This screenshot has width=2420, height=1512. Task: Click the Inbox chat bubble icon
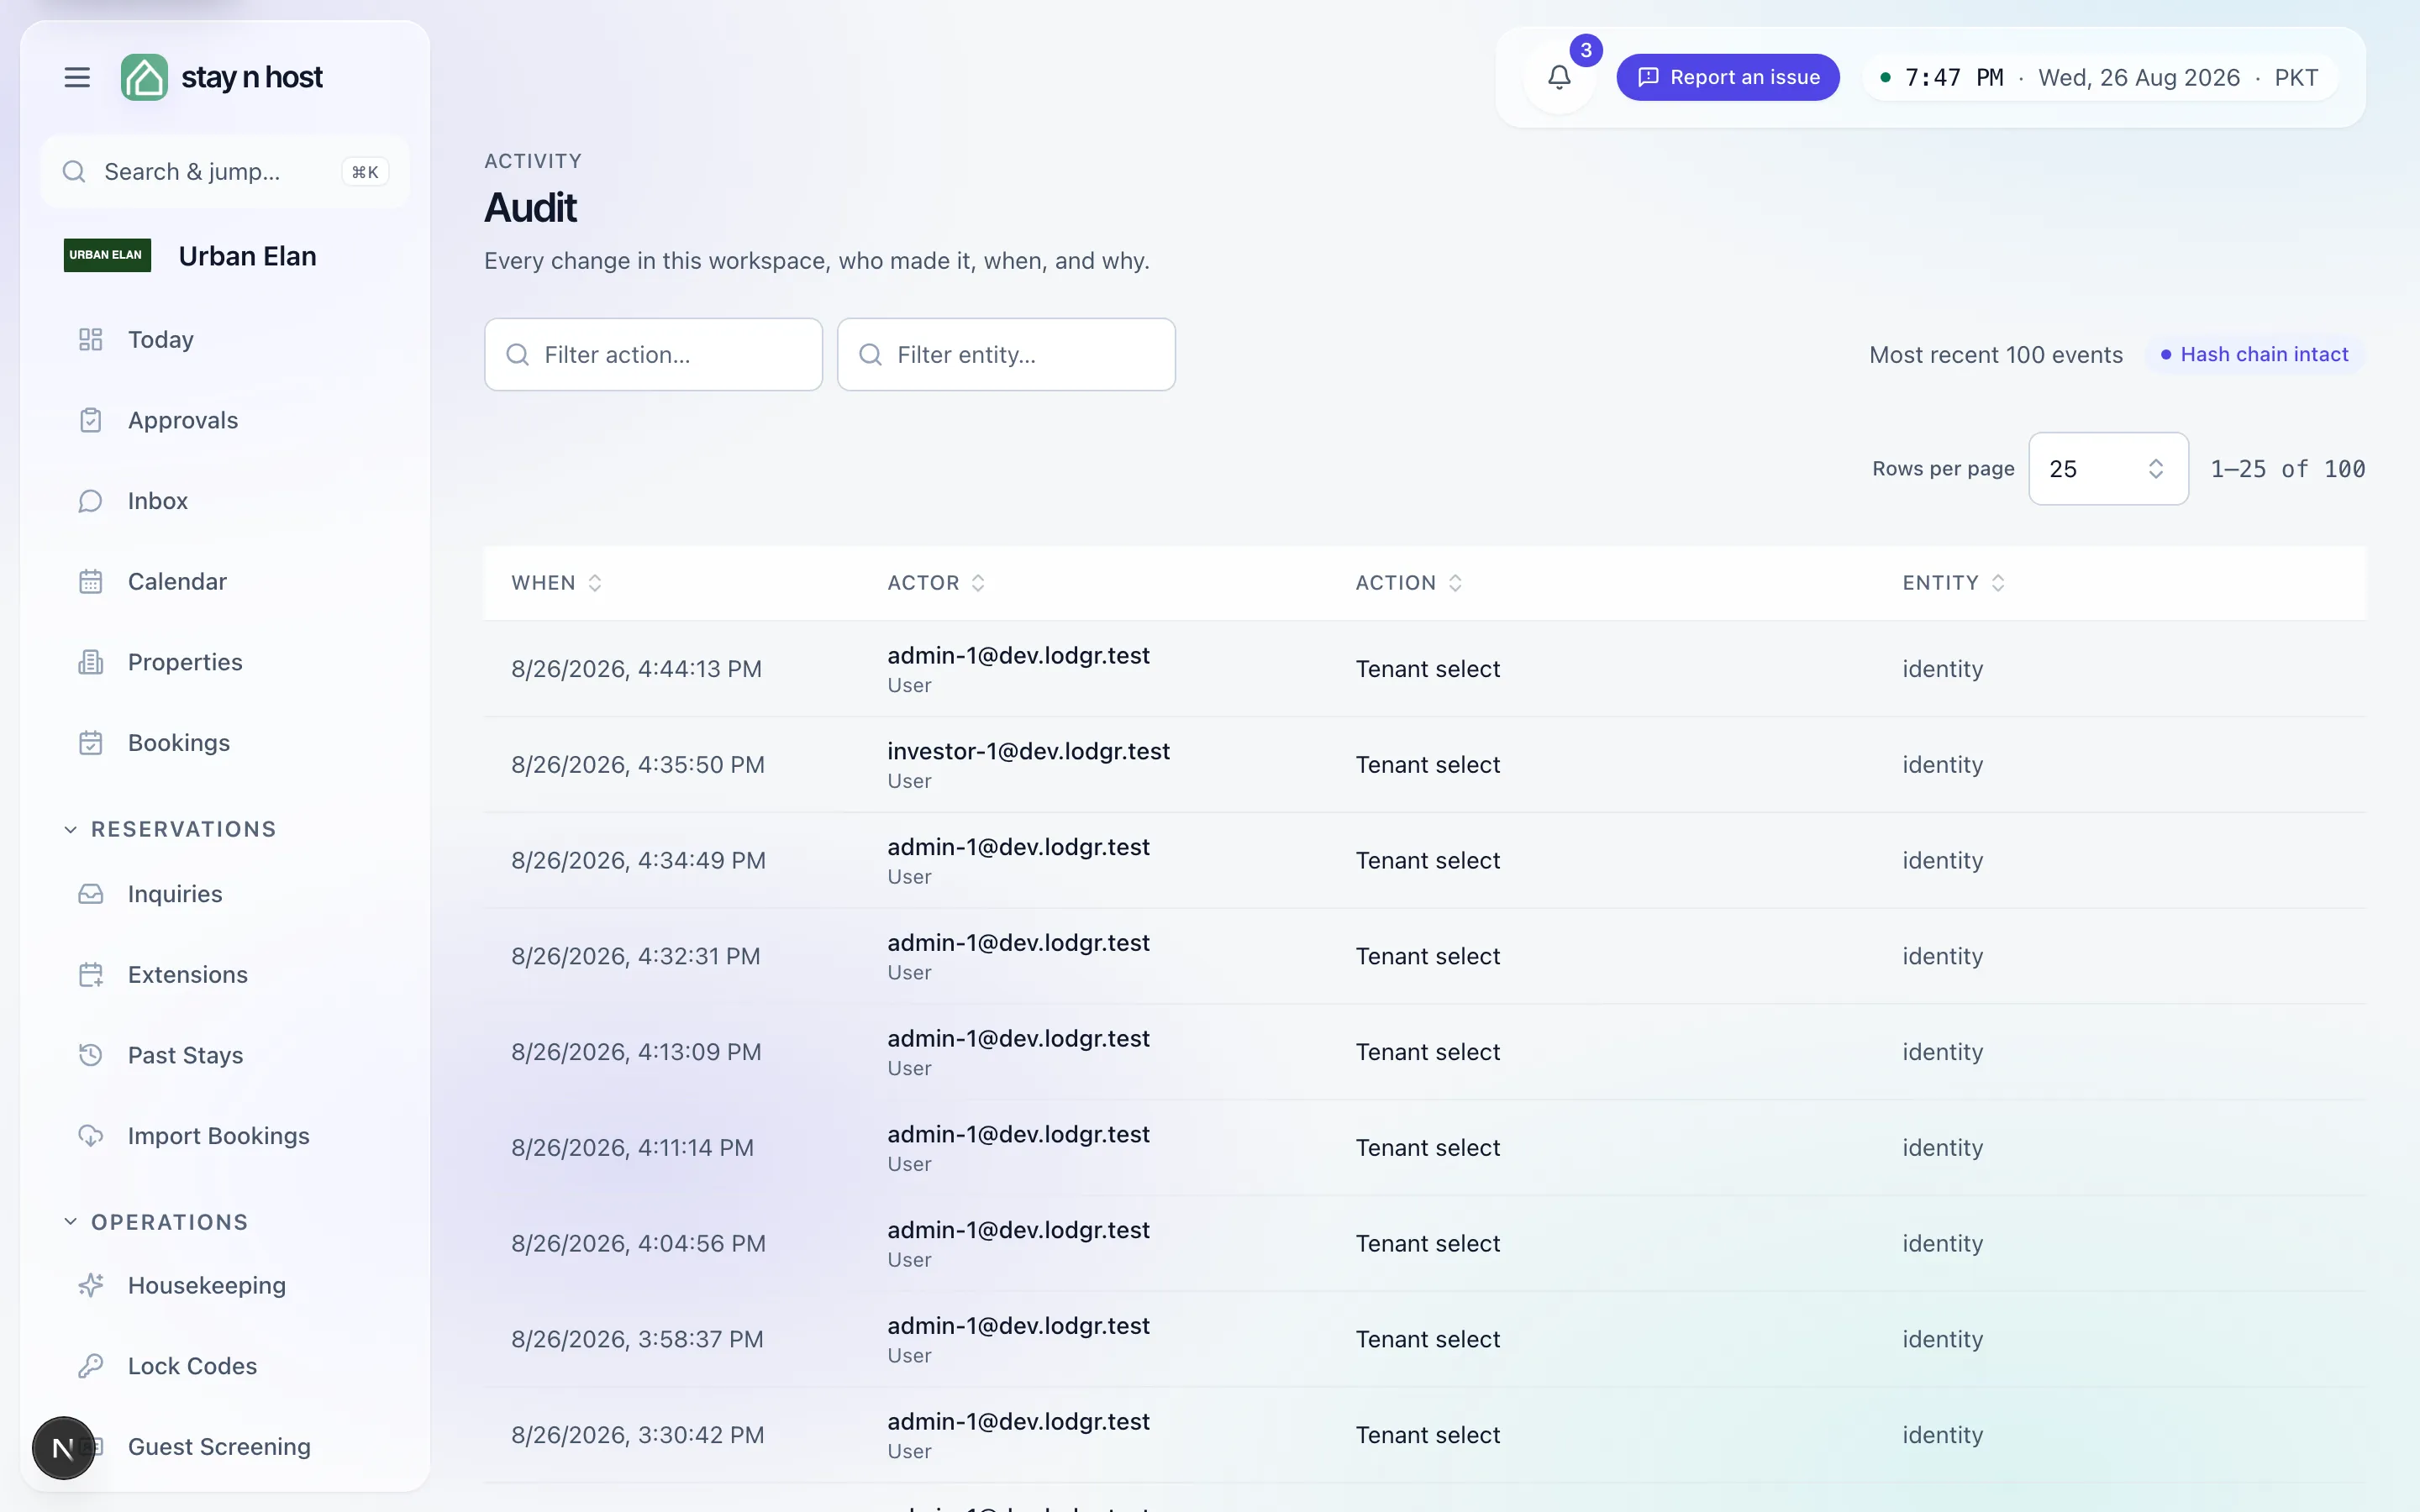coord(91,501)
